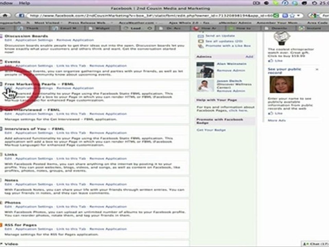329x247 pixels.
Task: Click the Send an Update envelope icon
Action: click(200, 36)
